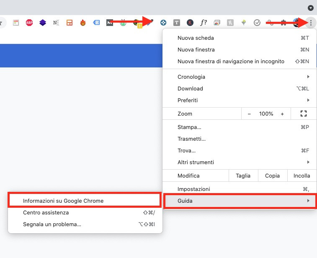Click the gray T extension icon

(176, 23)
